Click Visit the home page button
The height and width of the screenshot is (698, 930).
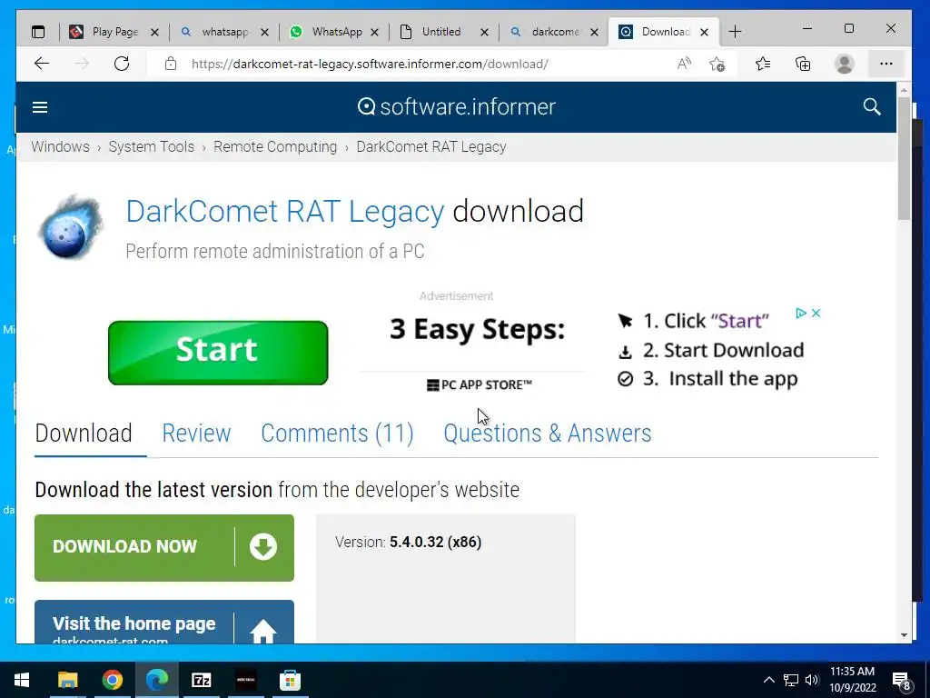click(164, 622)
